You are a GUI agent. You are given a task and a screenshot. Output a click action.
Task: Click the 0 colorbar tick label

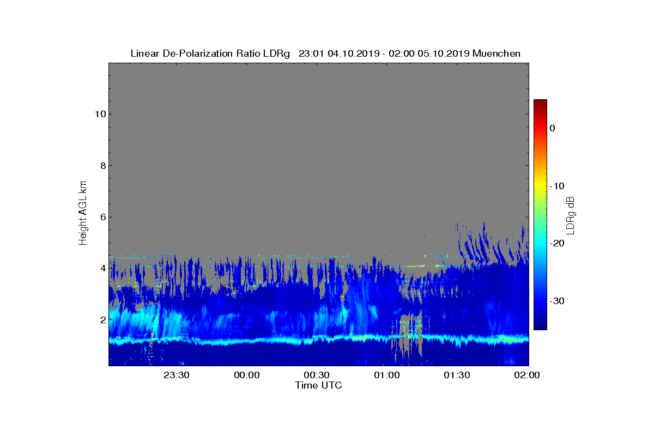(553, 128)
